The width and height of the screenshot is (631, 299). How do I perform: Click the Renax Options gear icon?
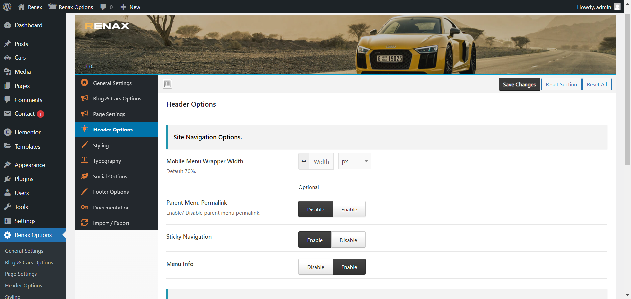click(x=7, y=235)
